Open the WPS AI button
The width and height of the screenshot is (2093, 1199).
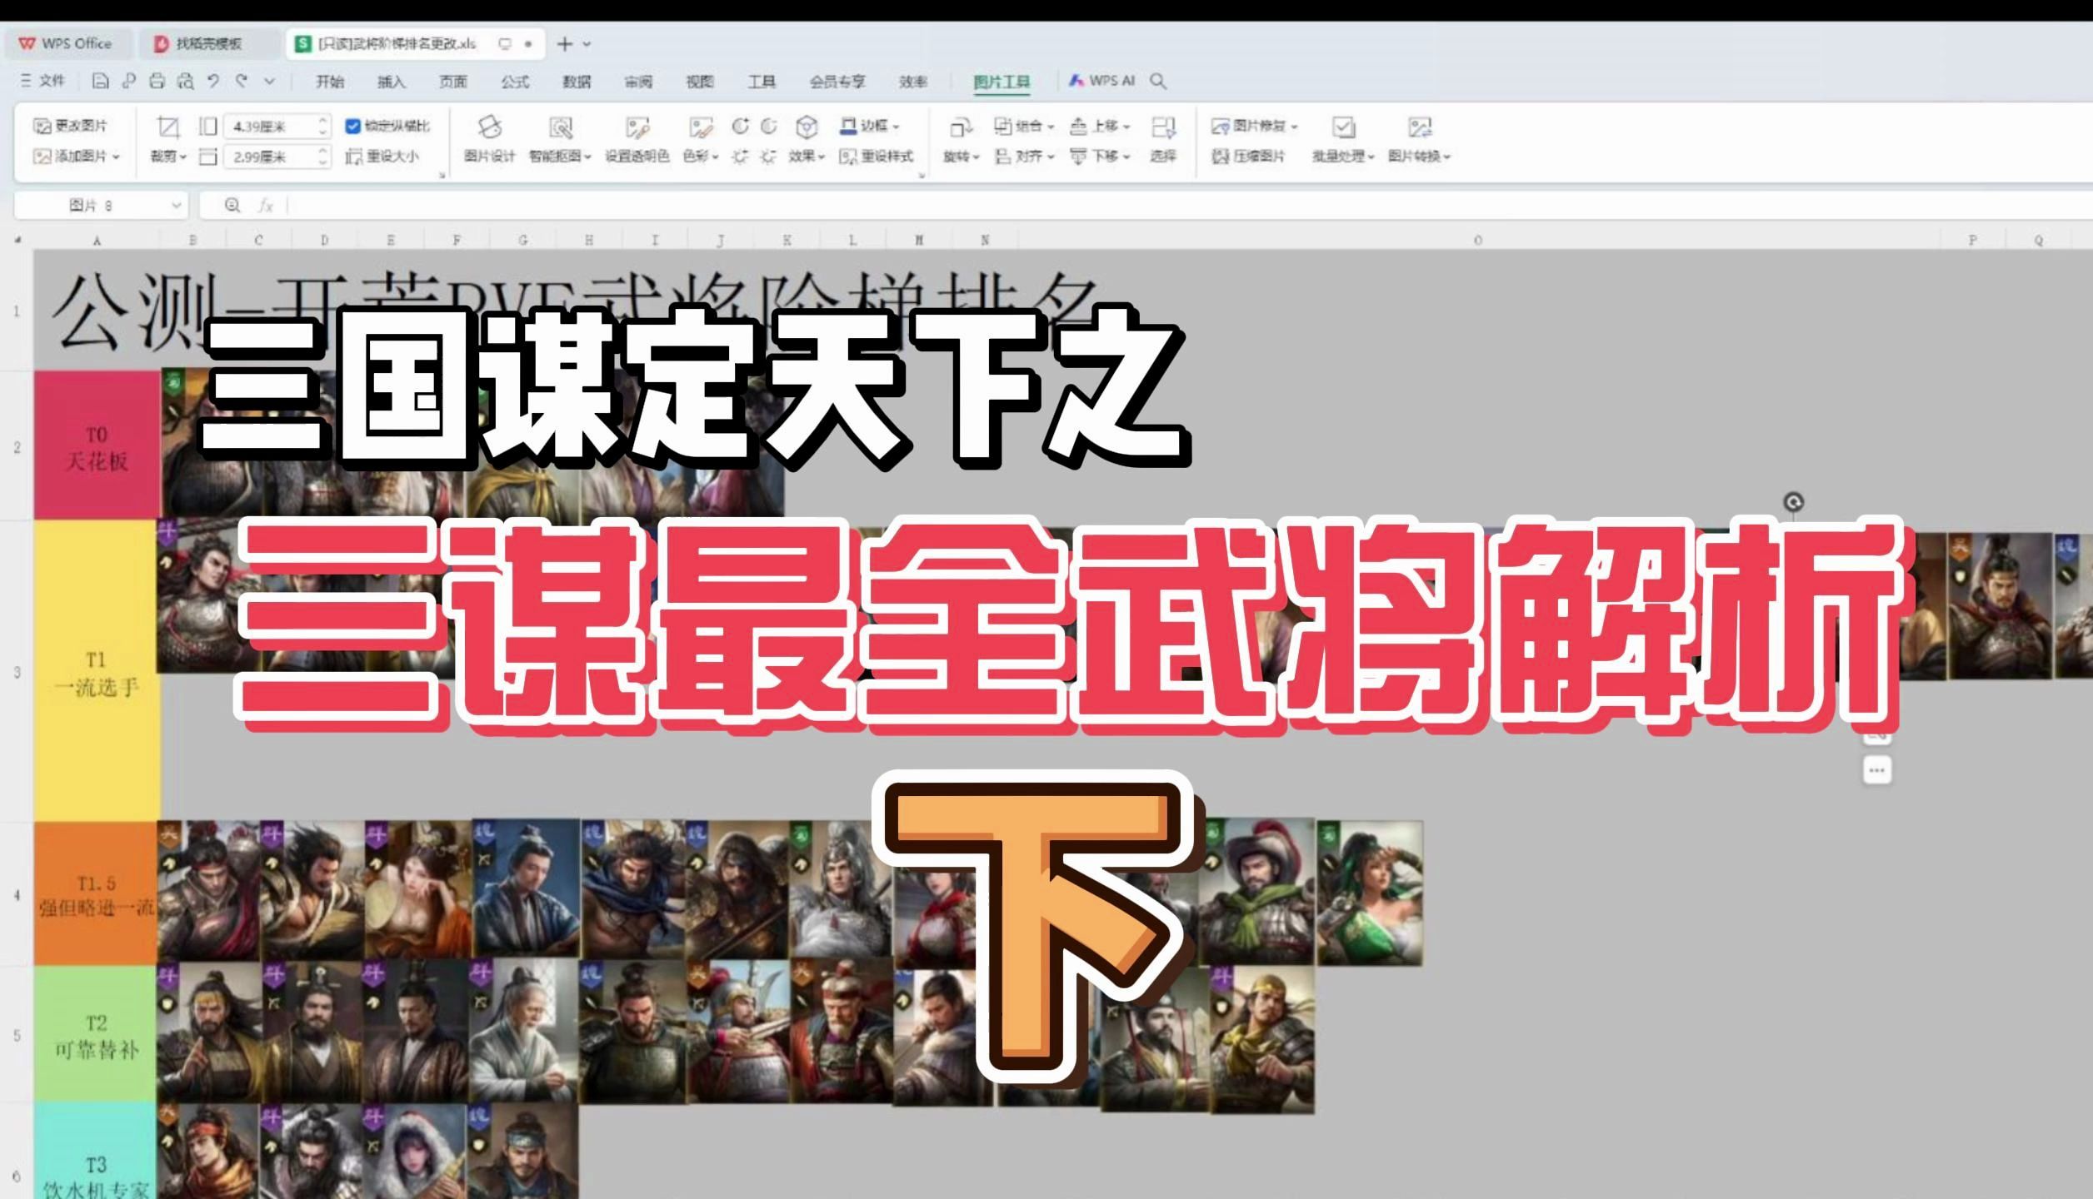pyautogui.click(x=1101, y=81)
